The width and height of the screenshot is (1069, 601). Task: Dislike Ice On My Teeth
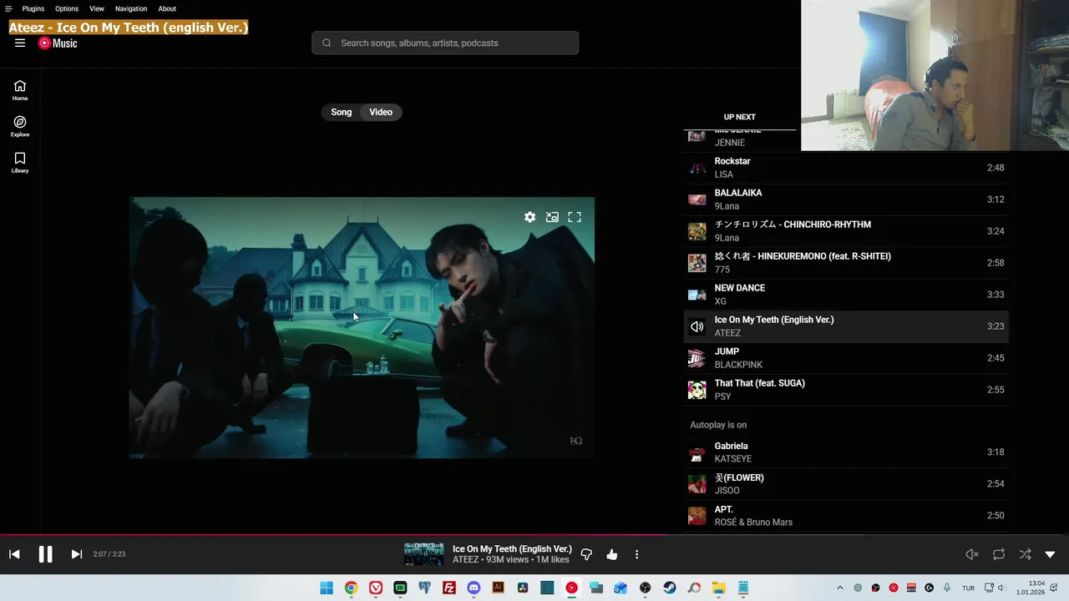pyautogui.click(x=586, y=554)
